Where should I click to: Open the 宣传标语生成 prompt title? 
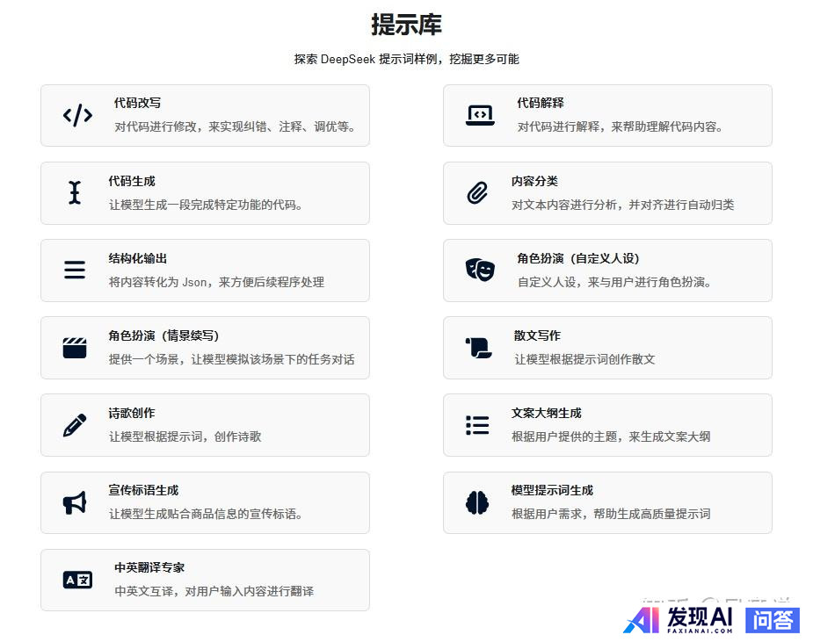(143, 490)
